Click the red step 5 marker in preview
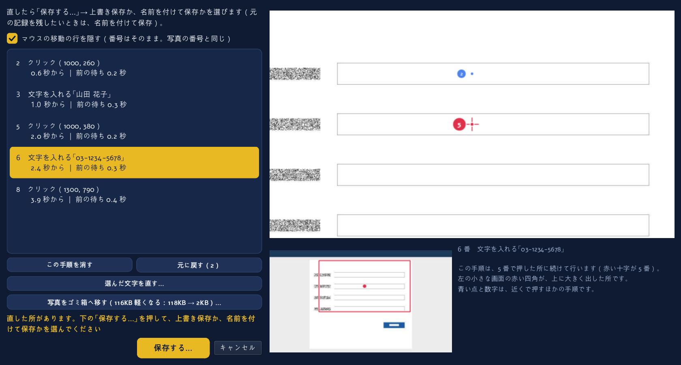 (x=459, y=125)
